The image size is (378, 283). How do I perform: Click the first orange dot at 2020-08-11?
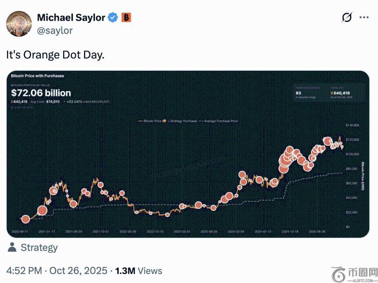(x=25, y=219)
